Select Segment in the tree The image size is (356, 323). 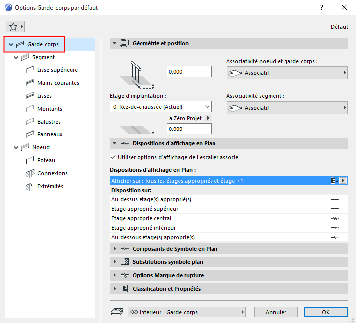click(43, 57)
